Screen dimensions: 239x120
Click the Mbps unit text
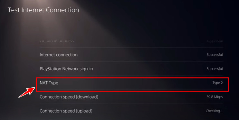click(x=218, y=97)
